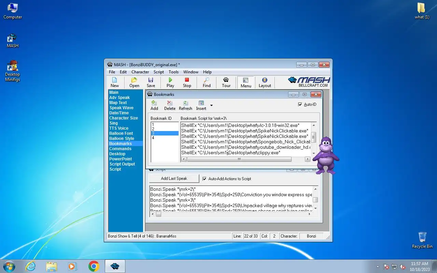Click the bookmark script horizontal scrollbar thumb
The height and width of the screenshot is (273, 437).
click(239, 159)
